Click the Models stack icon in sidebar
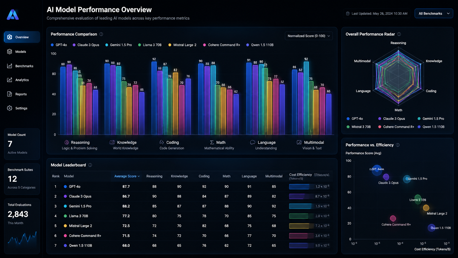Screen dimensions: 458x258 [10, 52]
